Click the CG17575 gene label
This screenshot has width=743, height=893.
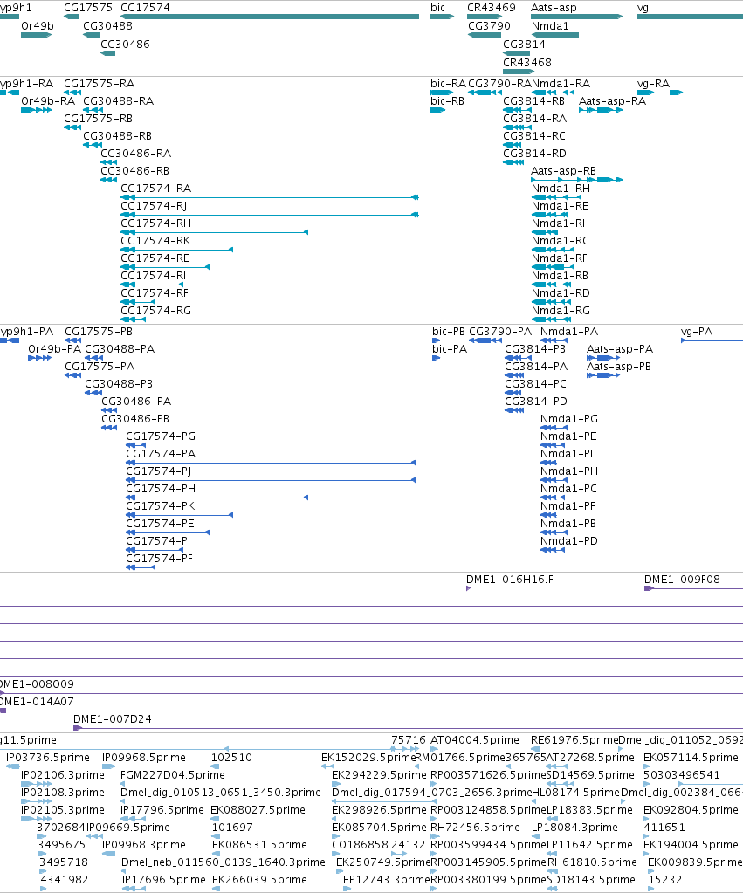click(88, 7)
